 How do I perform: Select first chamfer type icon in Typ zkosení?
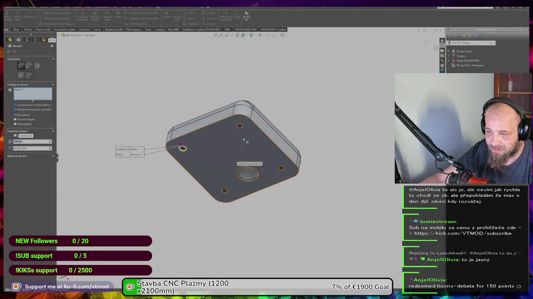21,66
